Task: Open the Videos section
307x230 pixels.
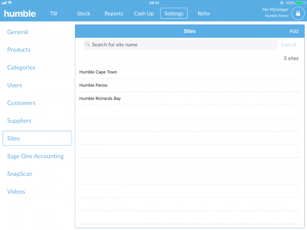Action: (16, 192)
